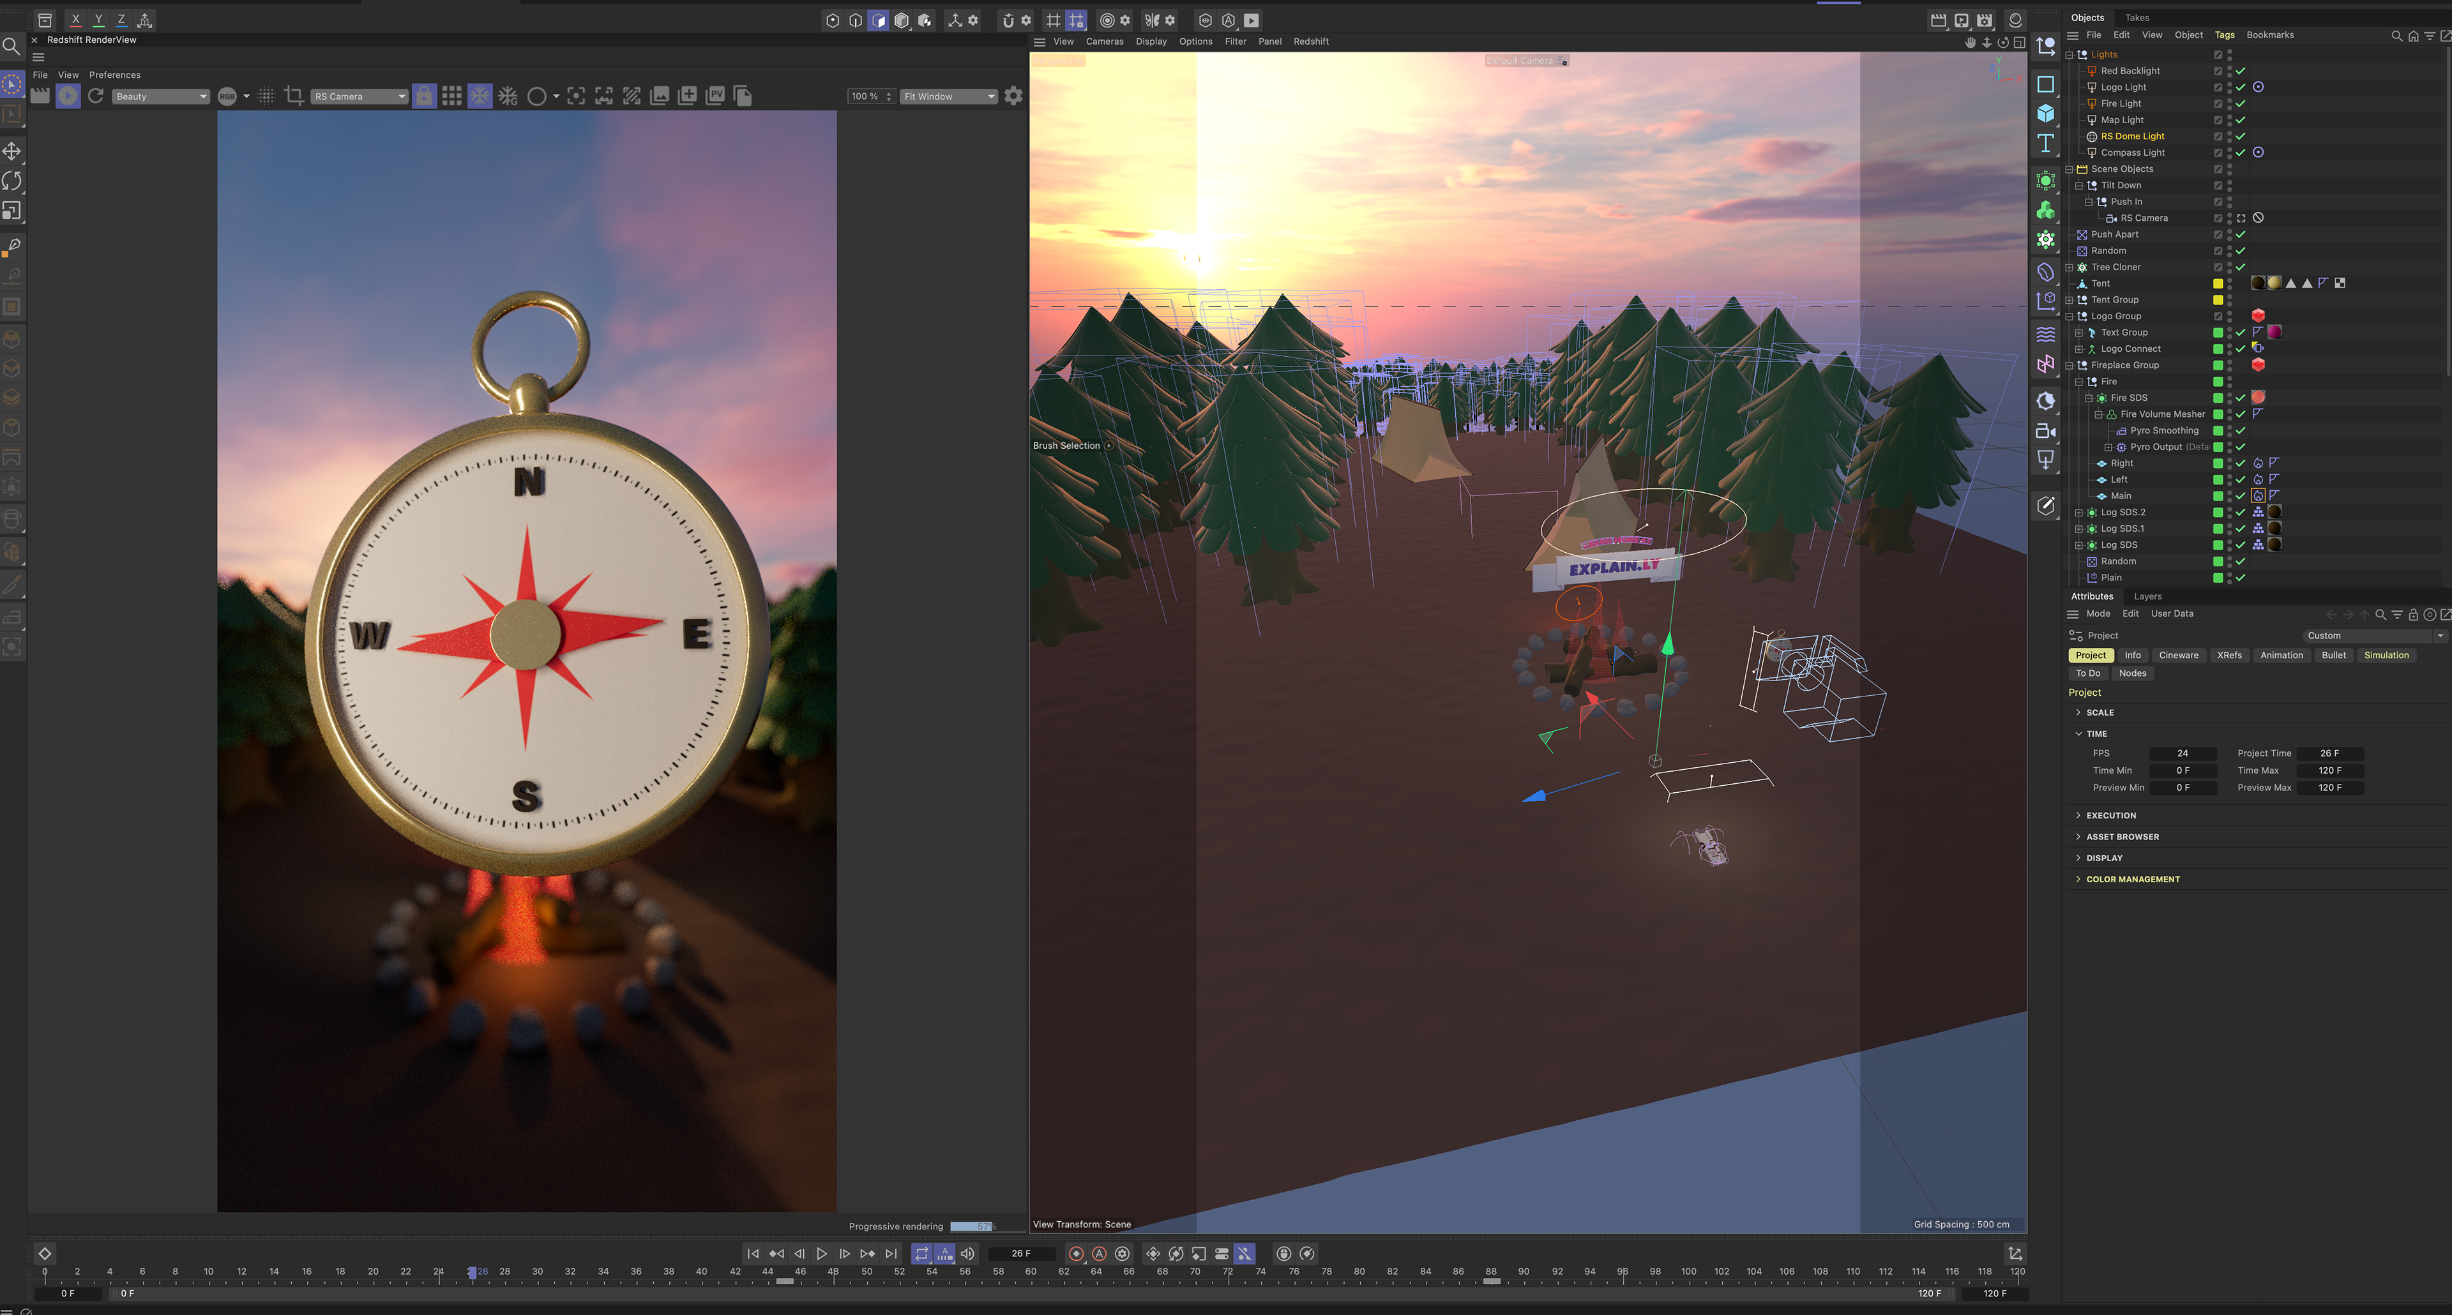Toggle the grid bucket icon in RenderView
Viewport: 2452px width, 1315px height.
[x=452, y=96]
